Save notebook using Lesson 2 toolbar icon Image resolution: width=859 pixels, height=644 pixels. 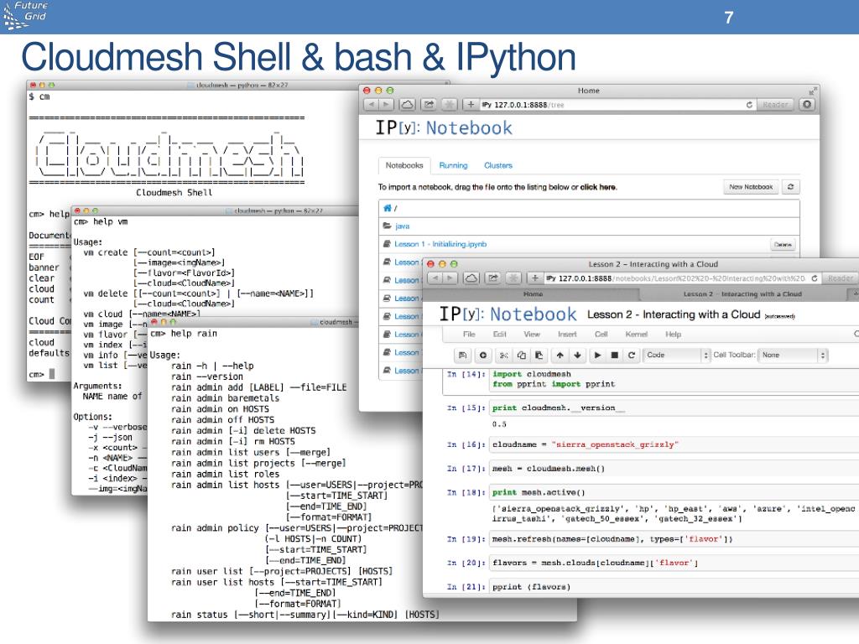pos(463,355)
